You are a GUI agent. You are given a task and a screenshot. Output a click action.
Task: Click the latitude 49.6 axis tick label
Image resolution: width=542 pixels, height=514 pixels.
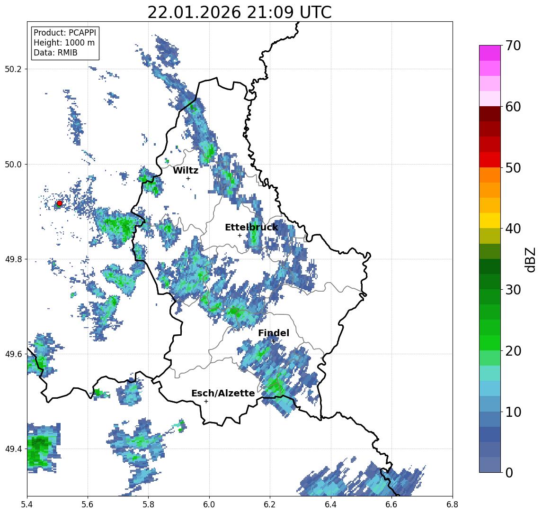pyautogui.click(x=13, y=354)
